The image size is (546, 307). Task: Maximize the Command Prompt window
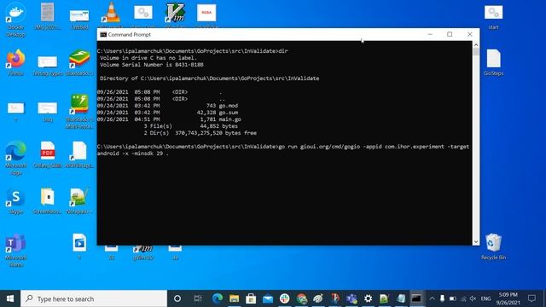tap(450, 34)
